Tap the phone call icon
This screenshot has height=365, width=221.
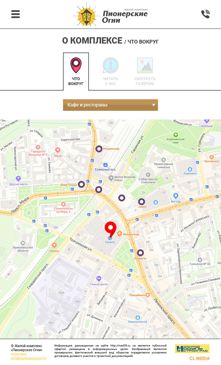pos(205,14)
